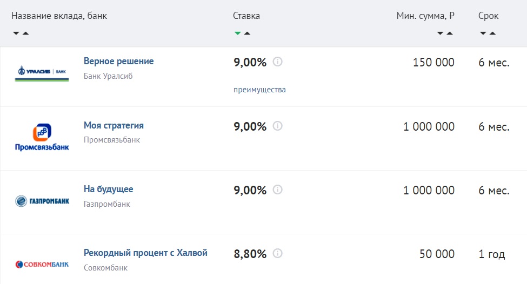Sort deposit name column ascending
The height and width of the screenshot is (284, 527).
pyautogui.click(x=25, y=33)
